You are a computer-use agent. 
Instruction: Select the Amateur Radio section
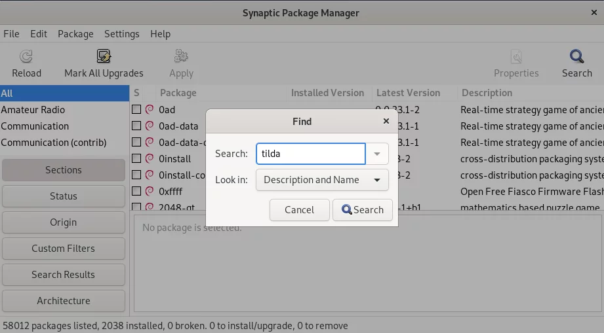64,109
